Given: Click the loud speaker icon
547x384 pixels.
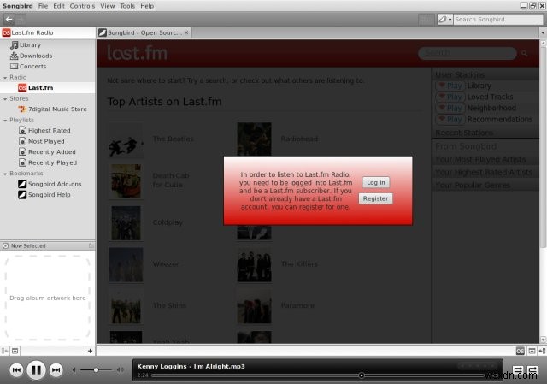Looking at the screenshot, I should [x=121, y=369].
